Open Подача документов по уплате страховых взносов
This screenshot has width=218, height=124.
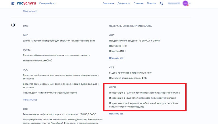pos(50,92)
